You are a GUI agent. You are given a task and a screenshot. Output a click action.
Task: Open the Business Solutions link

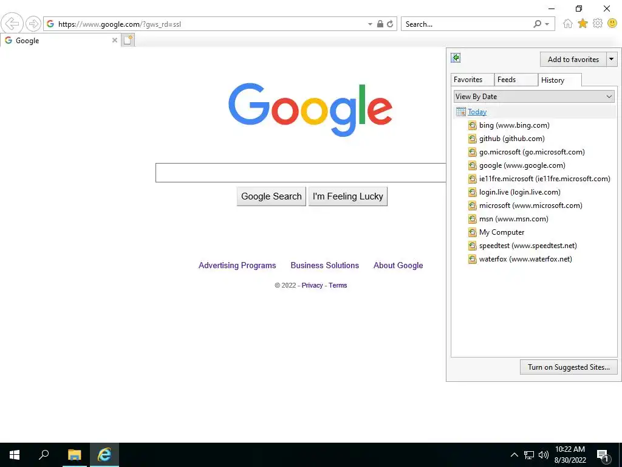(325, 265)
